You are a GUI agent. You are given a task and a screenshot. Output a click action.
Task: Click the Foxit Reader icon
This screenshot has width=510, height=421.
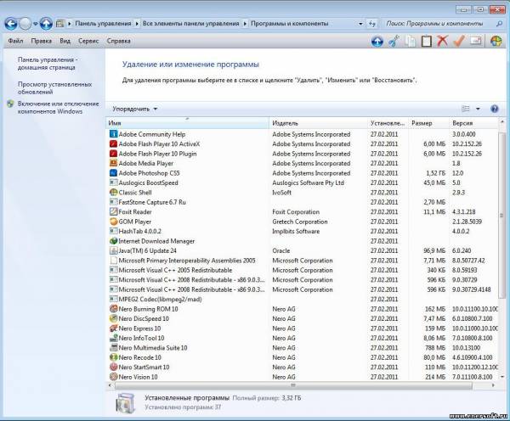click(113, 212)
